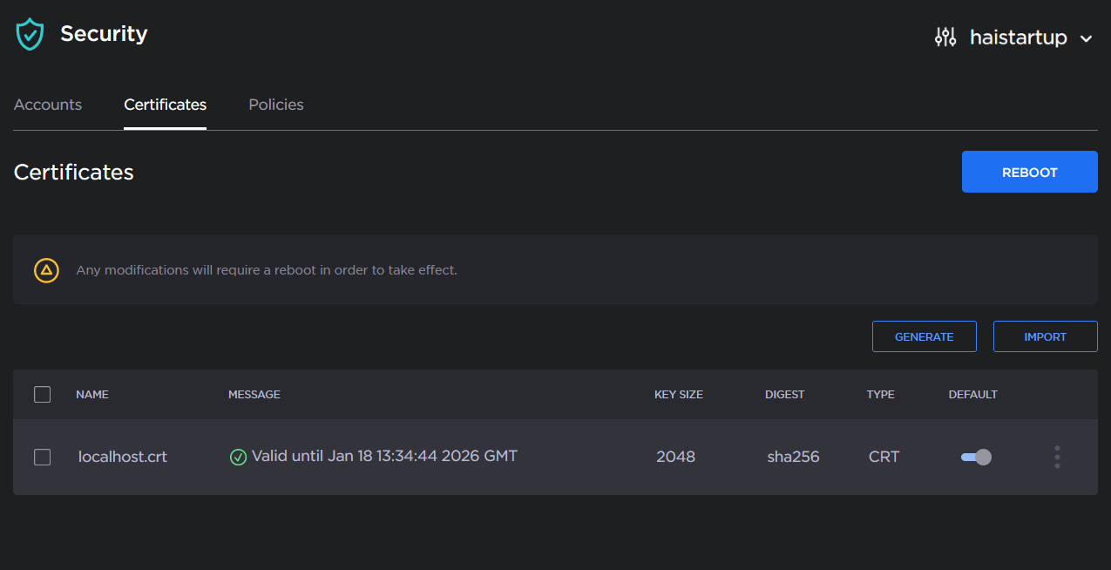
Task: Open the haistartup chevron menu
Action: (1087, 38)
